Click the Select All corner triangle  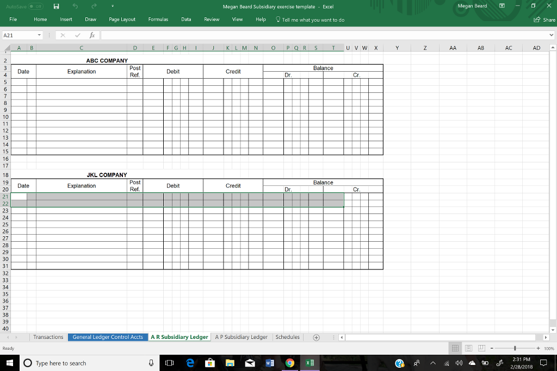(7, 48)
